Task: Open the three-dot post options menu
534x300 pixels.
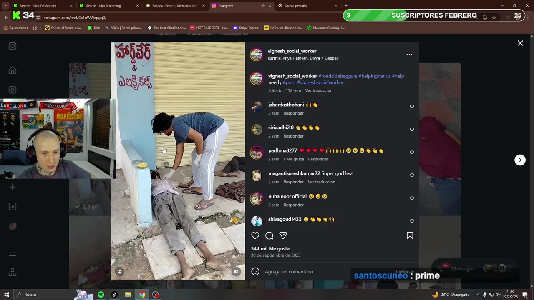Action: 409,55
